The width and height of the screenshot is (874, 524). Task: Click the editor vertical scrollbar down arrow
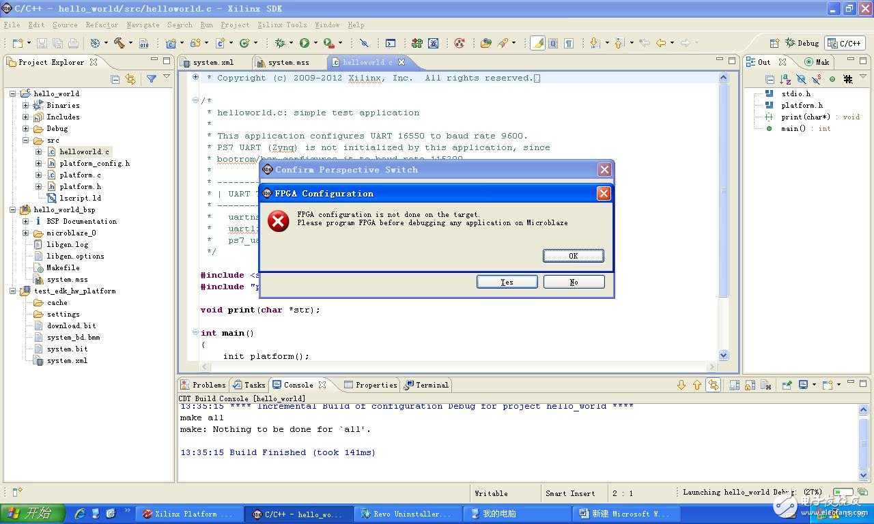point(724,355)
